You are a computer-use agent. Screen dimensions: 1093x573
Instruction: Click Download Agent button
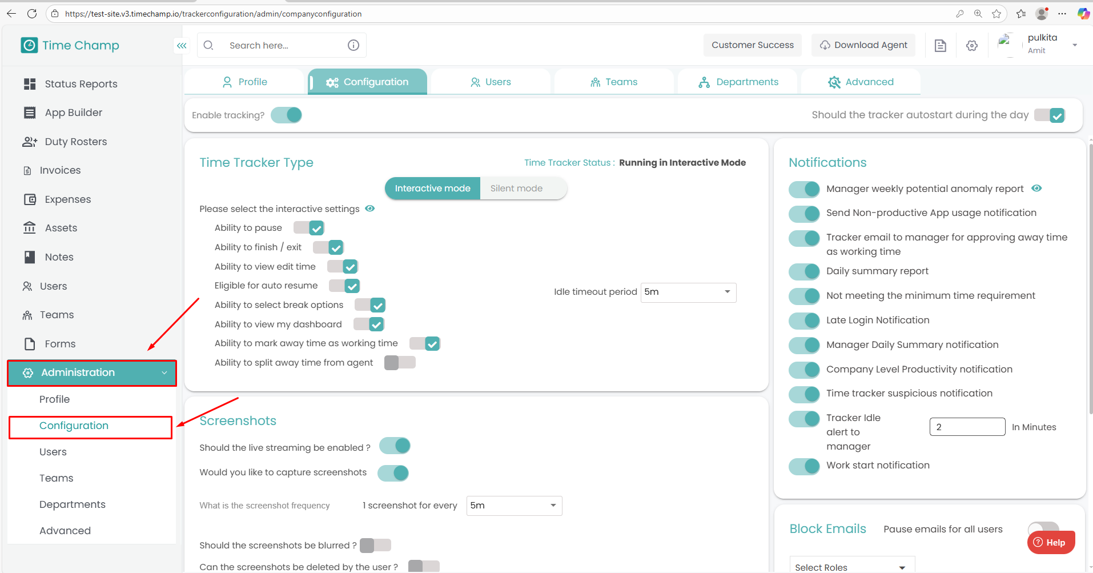tap(863, 45)
